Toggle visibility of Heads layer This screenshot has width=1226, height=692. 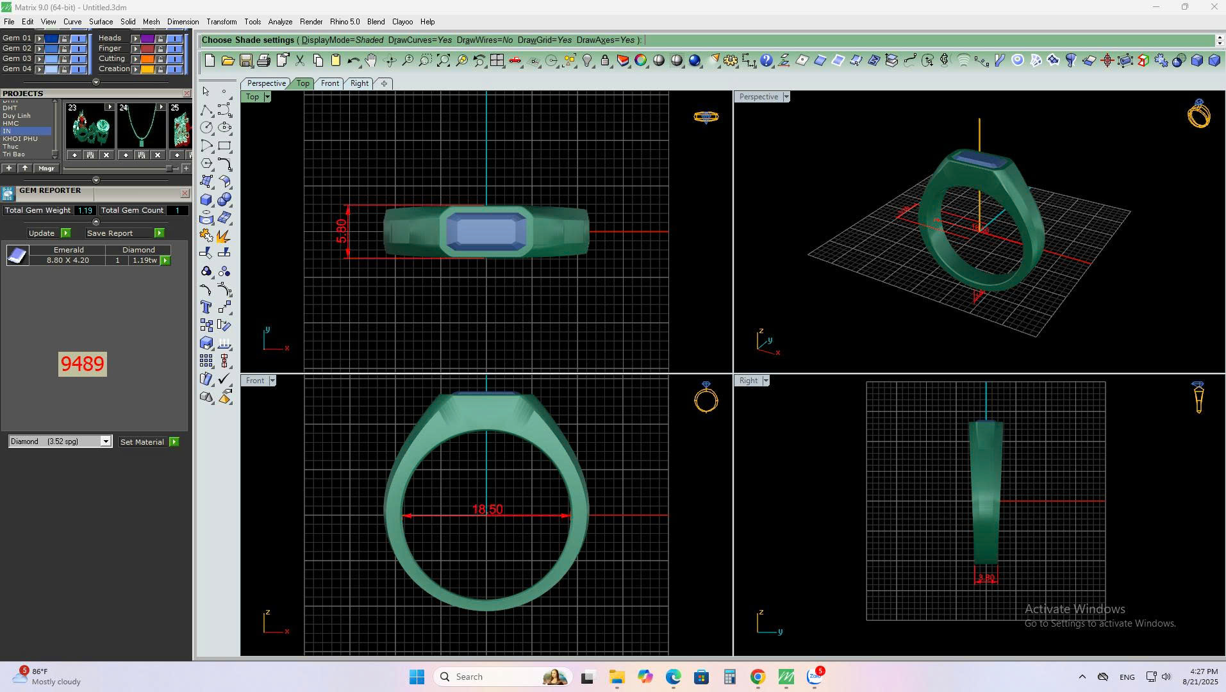click(174, 38)
